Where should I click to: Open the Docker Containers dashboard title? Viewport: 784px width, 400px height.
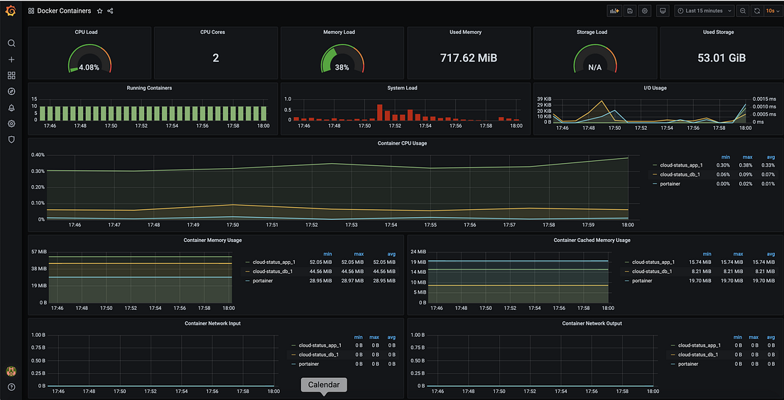(64, 11)
